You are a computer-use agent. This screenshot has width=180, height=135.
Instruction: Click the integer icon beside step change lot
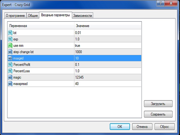[10, 52]
